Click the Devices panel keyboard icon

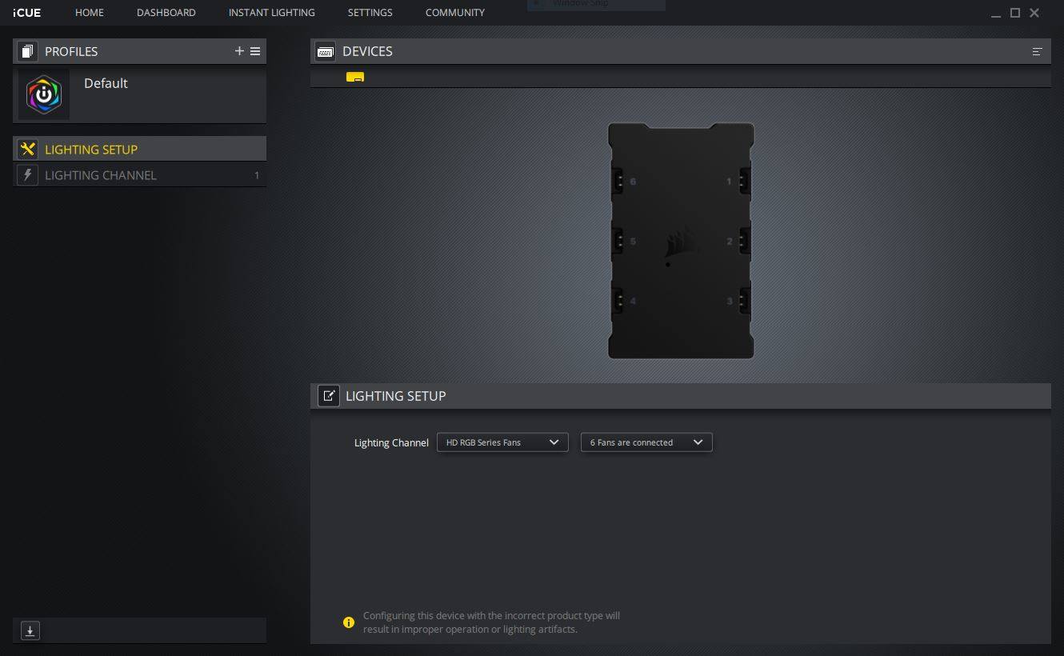pos(325,51)
